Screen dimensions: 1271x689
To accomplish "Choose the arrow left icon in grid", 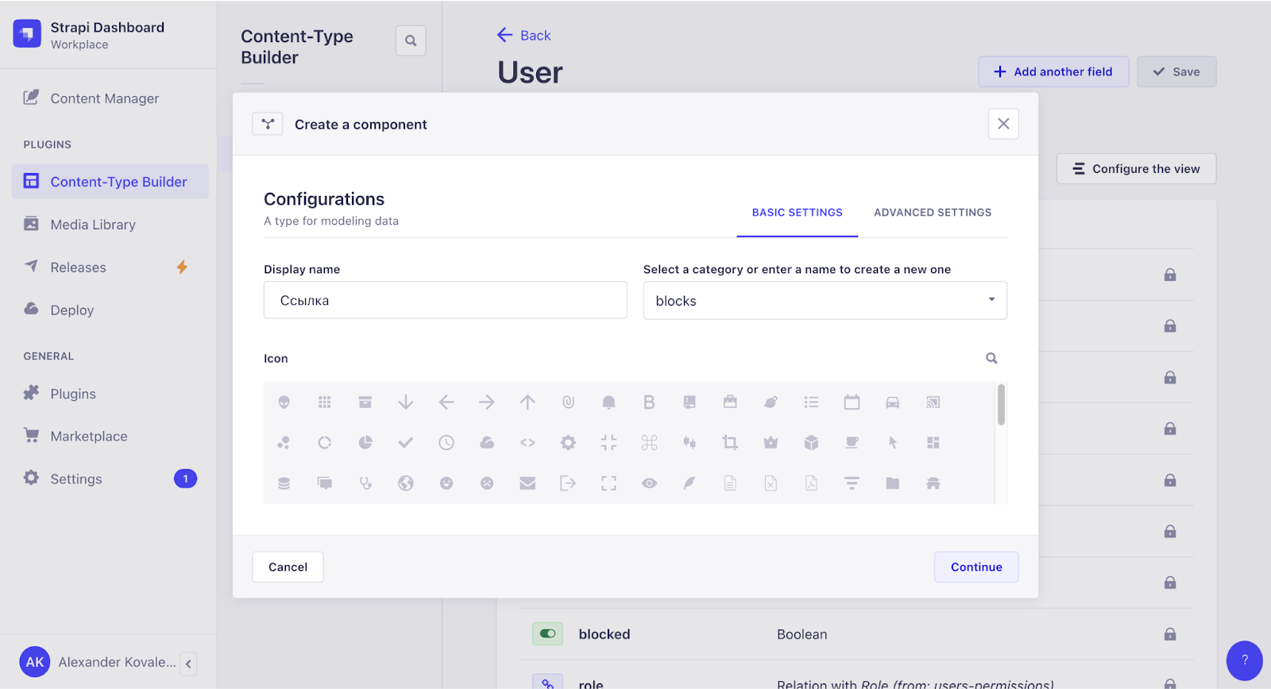I will point(446,402).
